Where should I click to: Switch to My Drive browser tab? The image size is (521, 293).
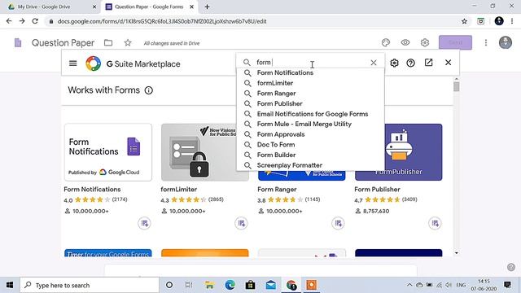pyautogui.click(x=49, y=7)
